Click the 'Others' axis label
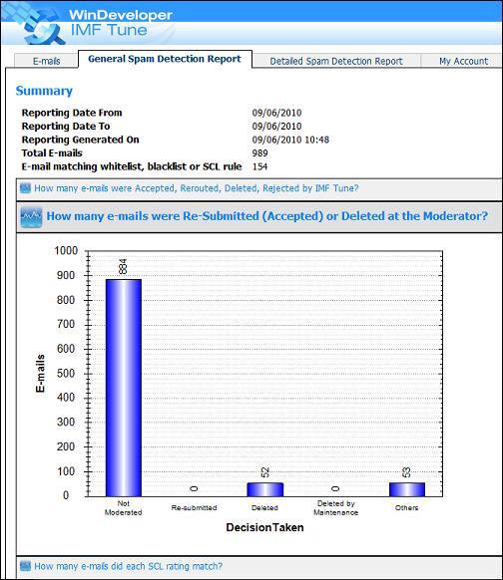This screenshot has height=580, width=503. 407,508
